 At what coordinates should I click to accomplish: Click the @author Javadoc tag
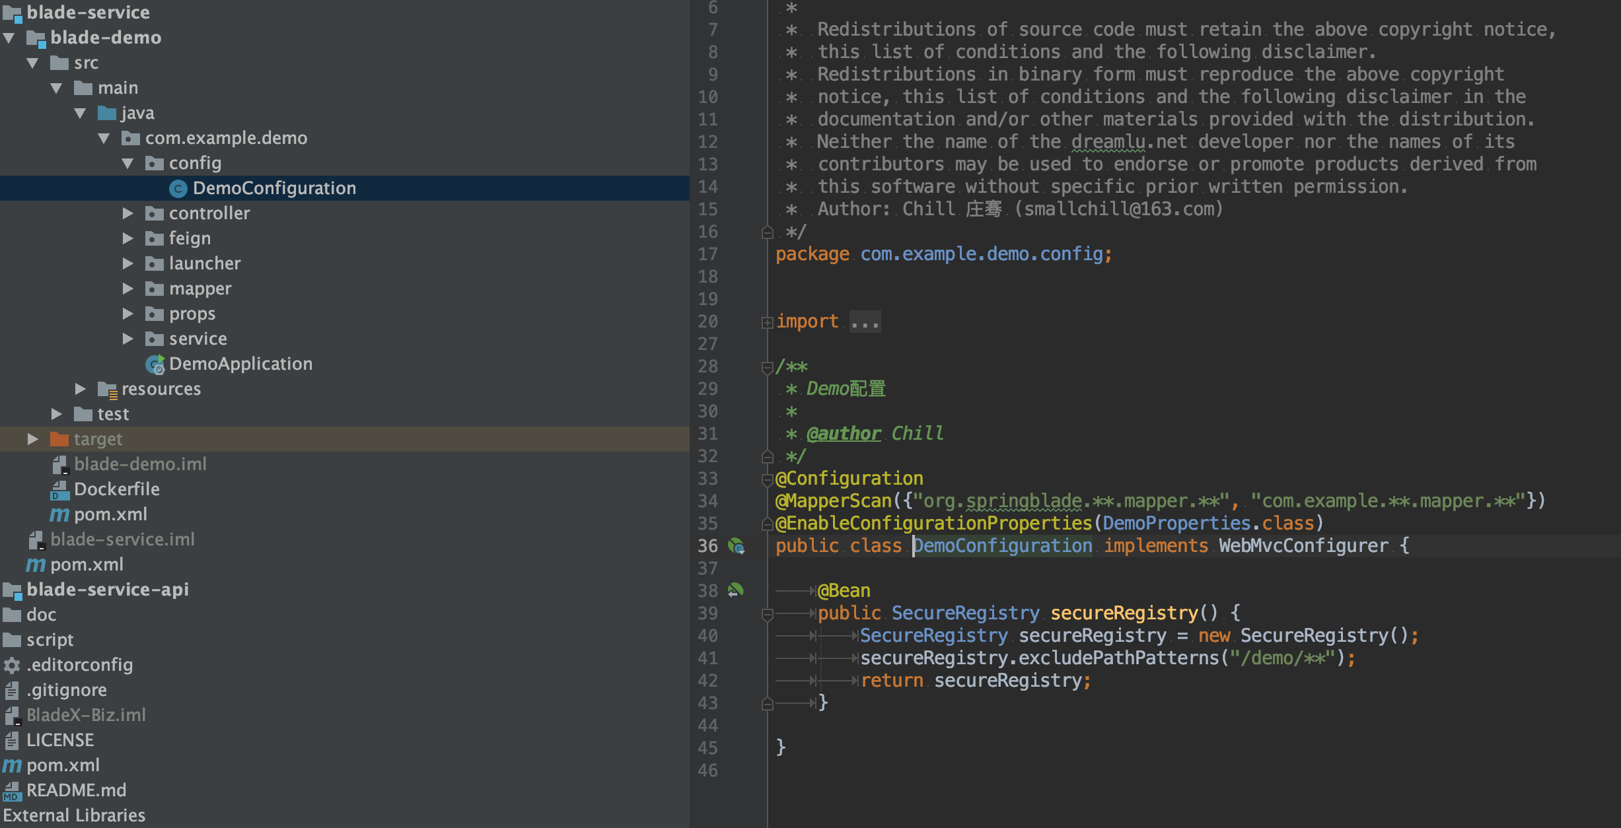(844, 434)
